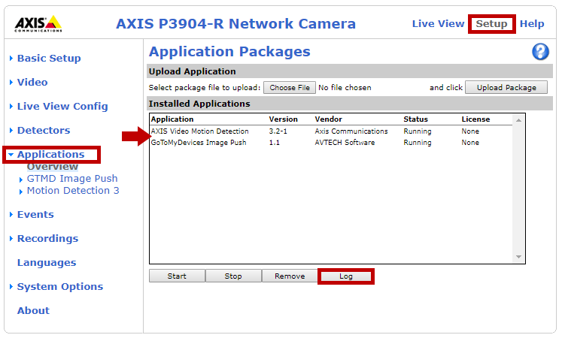Select AXIS Video Motion Detection row
Image resolution: width=562 pixels, height=338 pixels.
[199, 131]
